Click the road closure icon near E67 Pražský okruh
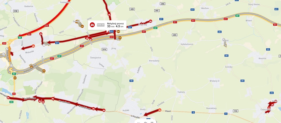281x123 pixels. tap(15, 78)
